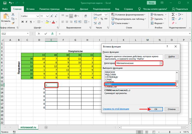The width and height of the screenshot is (192, 134).
Task: Click the Find and Select magnifier icon
Action: tap(180, 19)
